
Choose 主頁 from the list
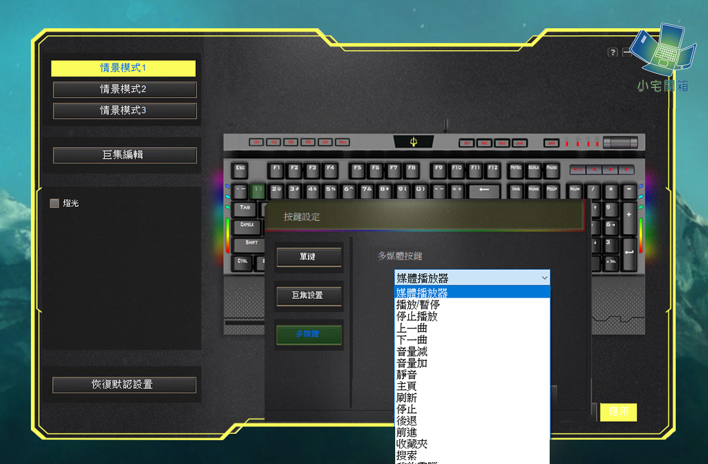[x=472, y=386]
